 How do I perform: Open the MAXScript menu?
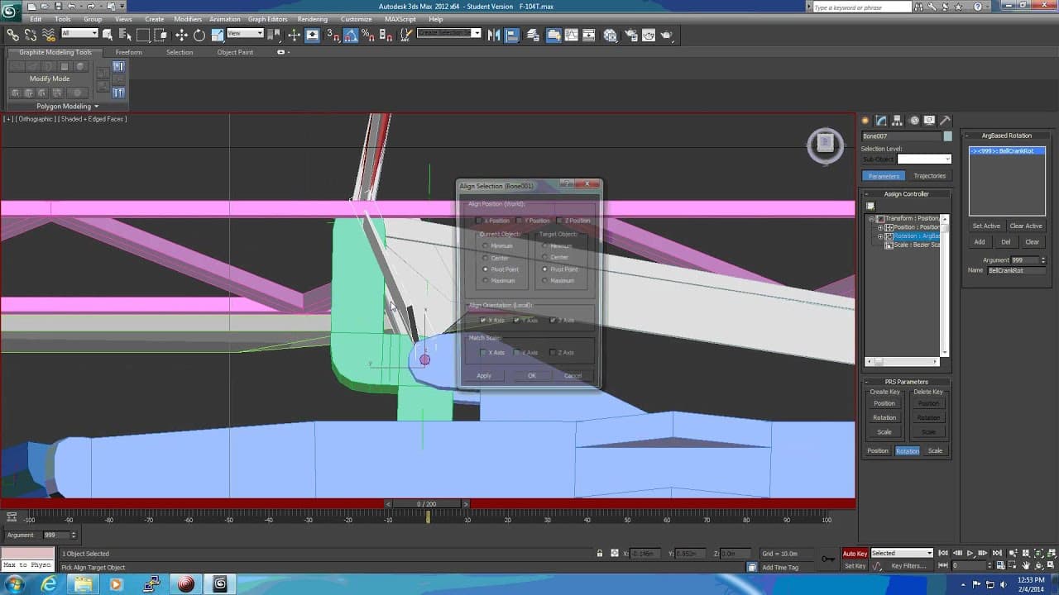pyautogui.click(x=400, y=19)
